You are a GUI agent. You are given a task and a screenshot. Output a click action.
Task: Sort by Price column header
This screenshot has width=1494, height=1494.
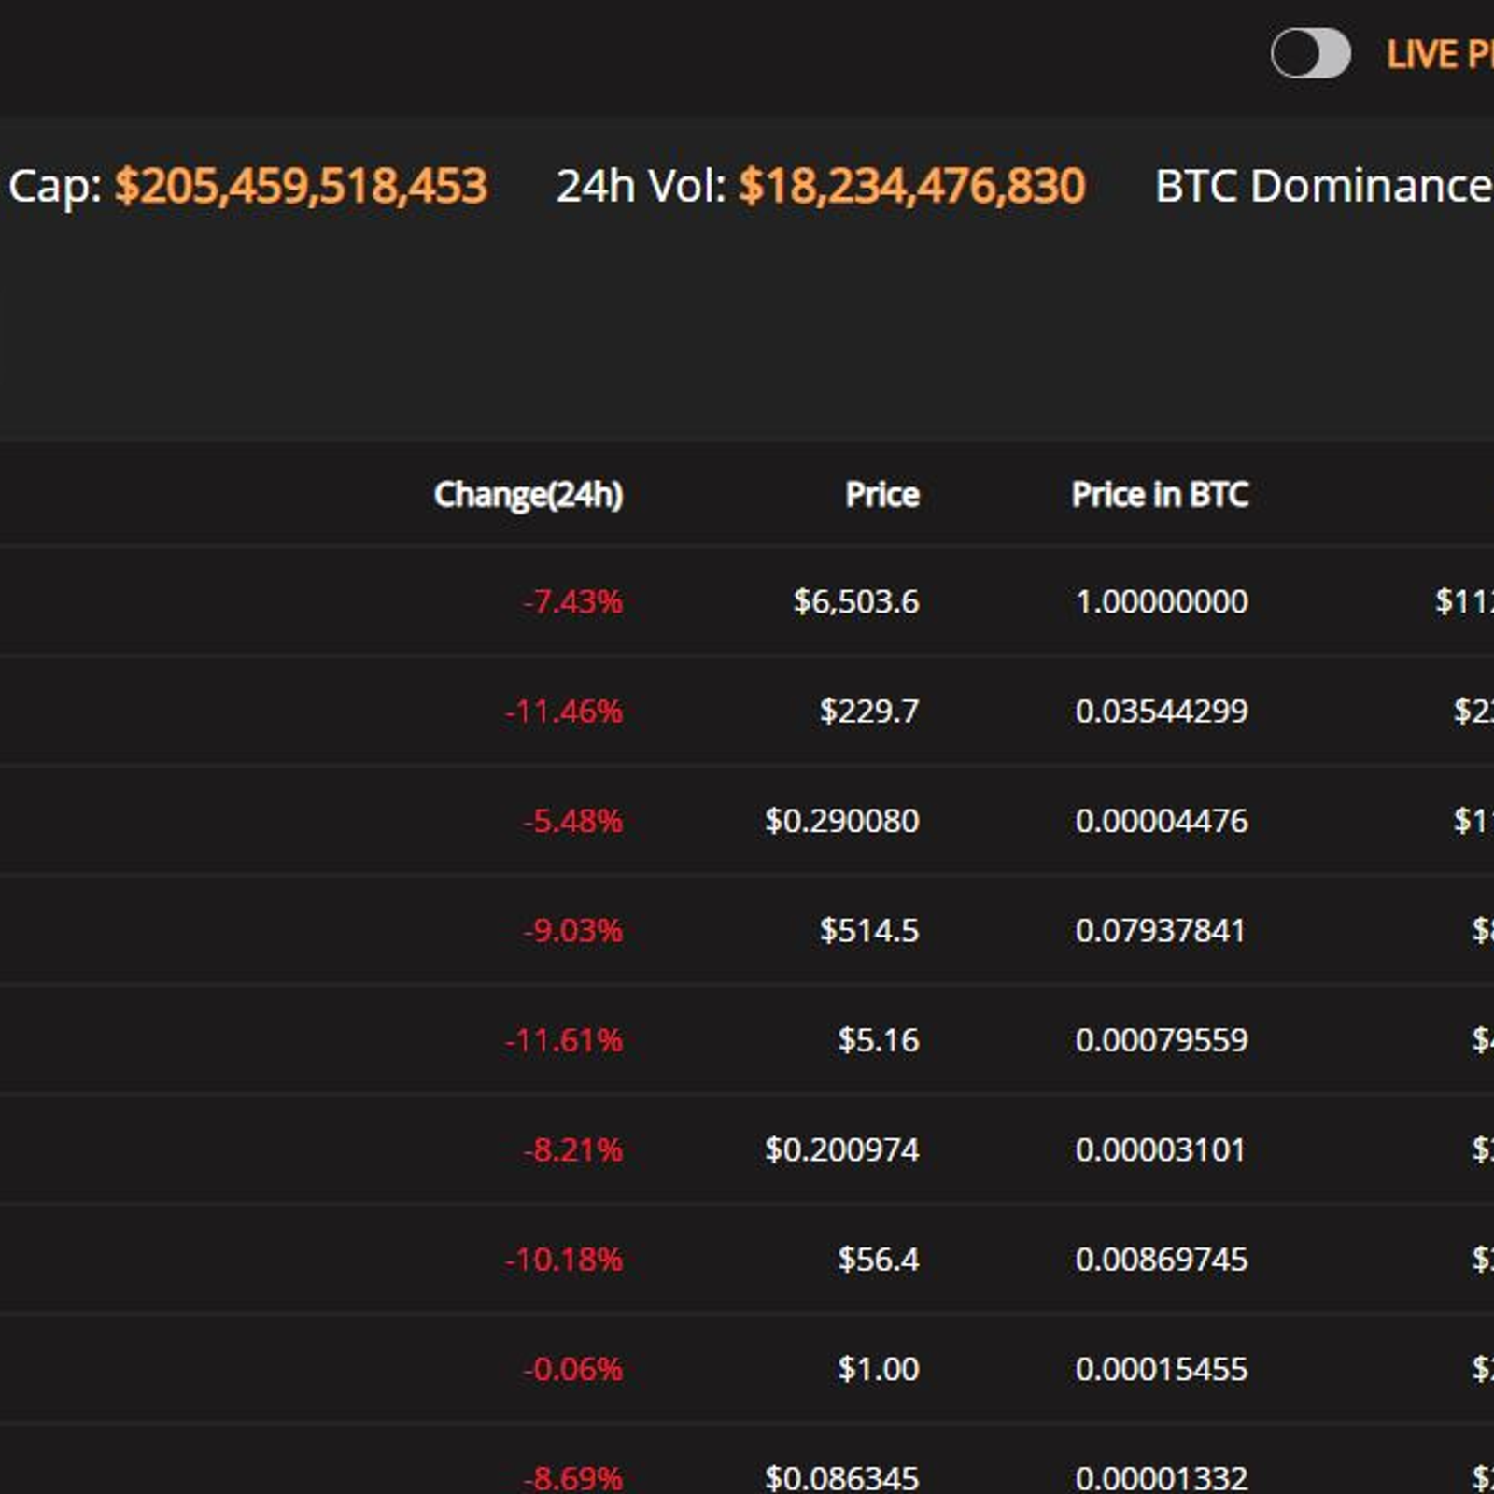[x=882, y=494]
